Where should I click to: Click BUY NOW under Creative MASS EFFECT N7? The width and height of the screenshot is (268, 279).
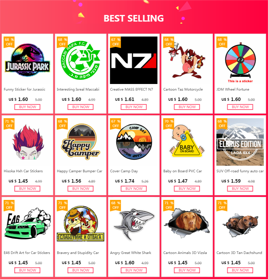click(x=134, y=107)
